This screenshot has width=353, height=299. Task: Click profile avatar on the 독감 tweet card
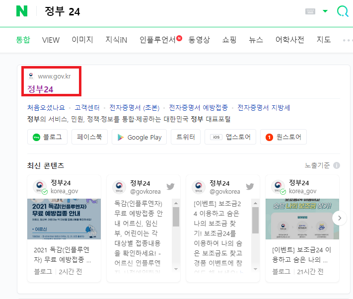point(119,187)
